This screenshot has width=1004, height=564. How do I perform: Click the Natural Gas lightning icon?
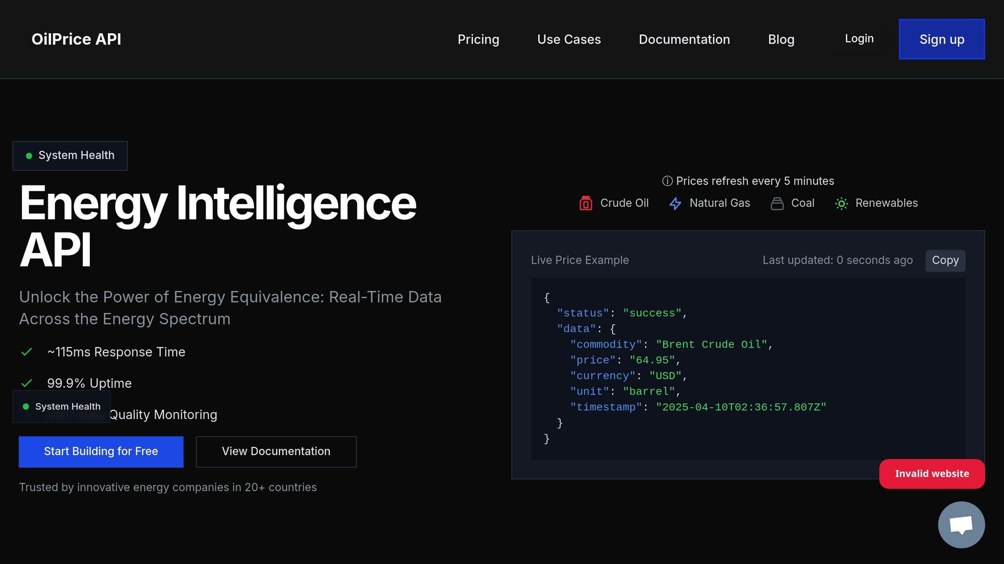[x=675, y=203]
